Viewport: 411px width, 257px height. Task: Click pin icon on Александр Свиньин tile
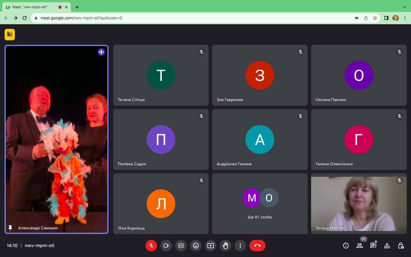pyautogui.click(x=10, y=228)
